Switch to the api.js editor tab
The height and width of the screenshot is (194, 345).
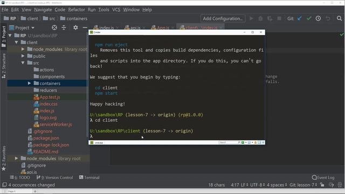coord(135,27)
